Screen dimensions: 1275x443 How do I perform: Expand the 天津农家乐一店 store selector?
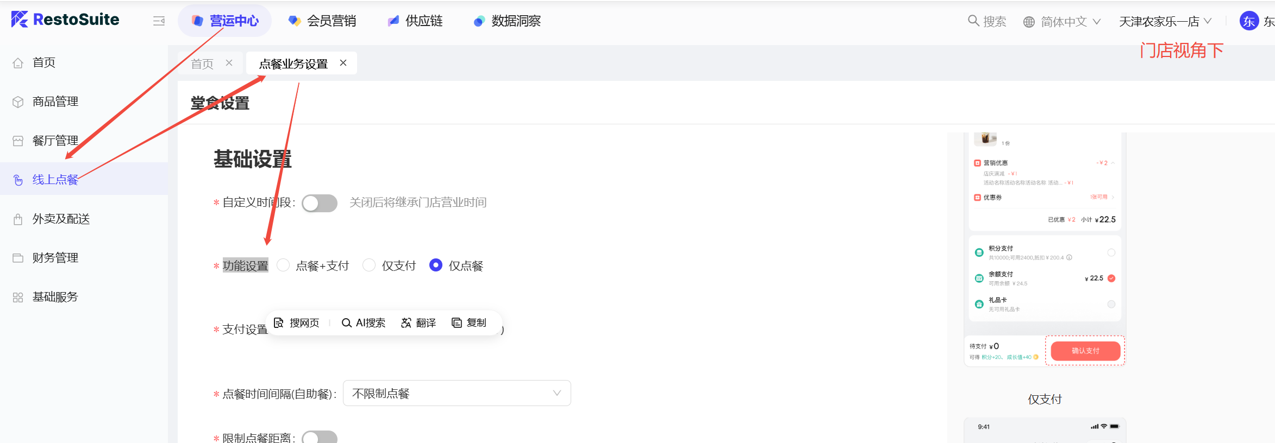click(x=1165, y=22)
